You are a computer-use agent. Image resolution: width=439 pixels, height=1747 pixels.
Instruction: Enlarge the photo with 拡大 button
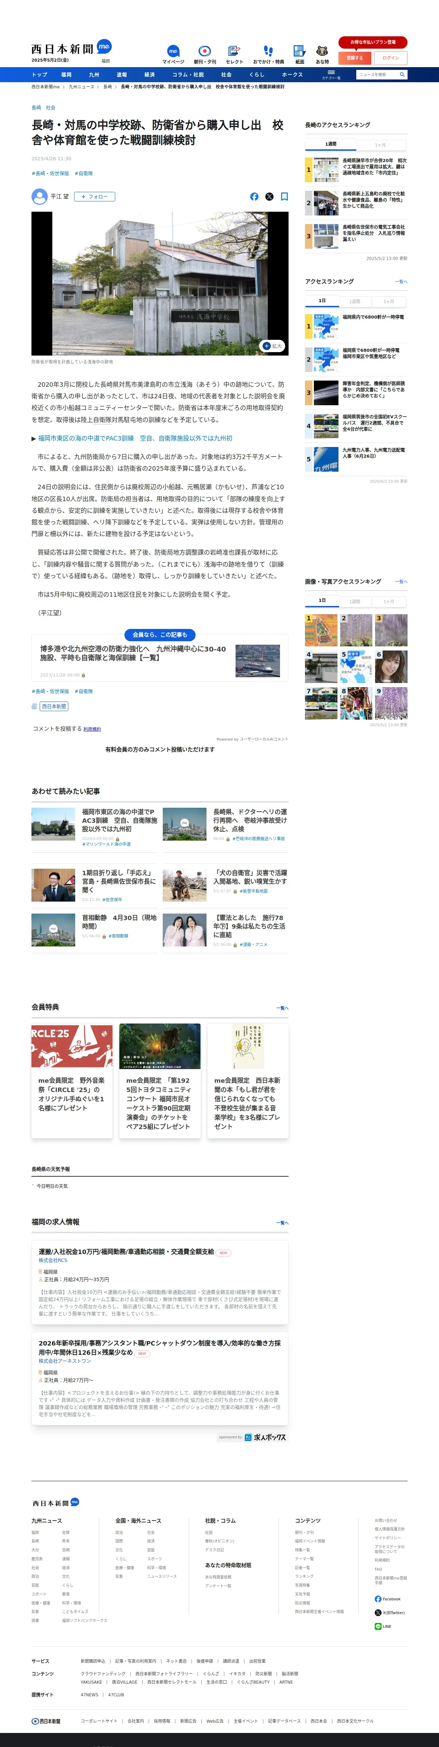pos(272,346)
